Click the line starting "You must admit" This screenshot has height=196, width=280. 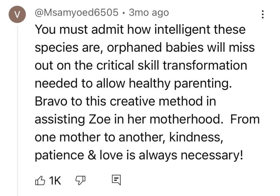tap(140, 30)
